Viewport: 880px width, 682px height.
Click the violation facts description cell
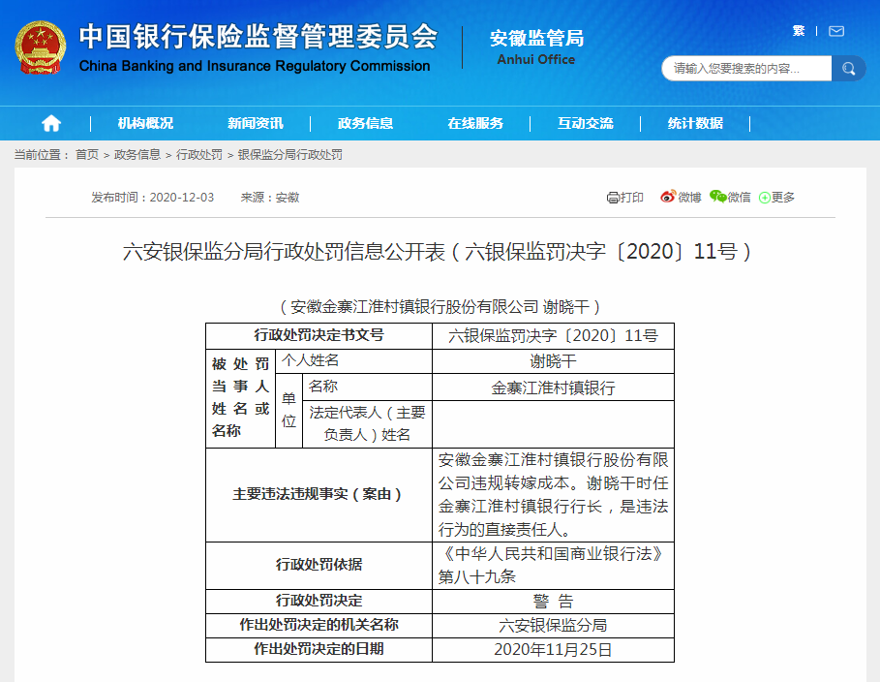pyautogui.click(x=553, y=495)
